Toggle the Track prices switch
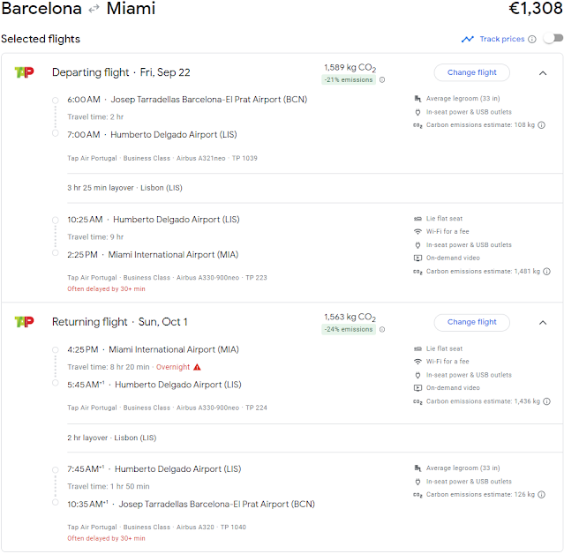Viewport: 564px width, 554px height. (x=553, y=39)
